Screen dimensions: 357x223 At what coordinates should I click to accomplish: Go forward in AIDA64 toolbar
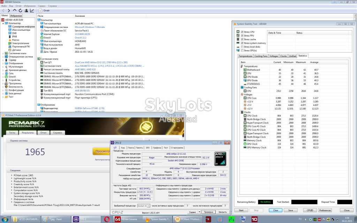coord(9,10)
